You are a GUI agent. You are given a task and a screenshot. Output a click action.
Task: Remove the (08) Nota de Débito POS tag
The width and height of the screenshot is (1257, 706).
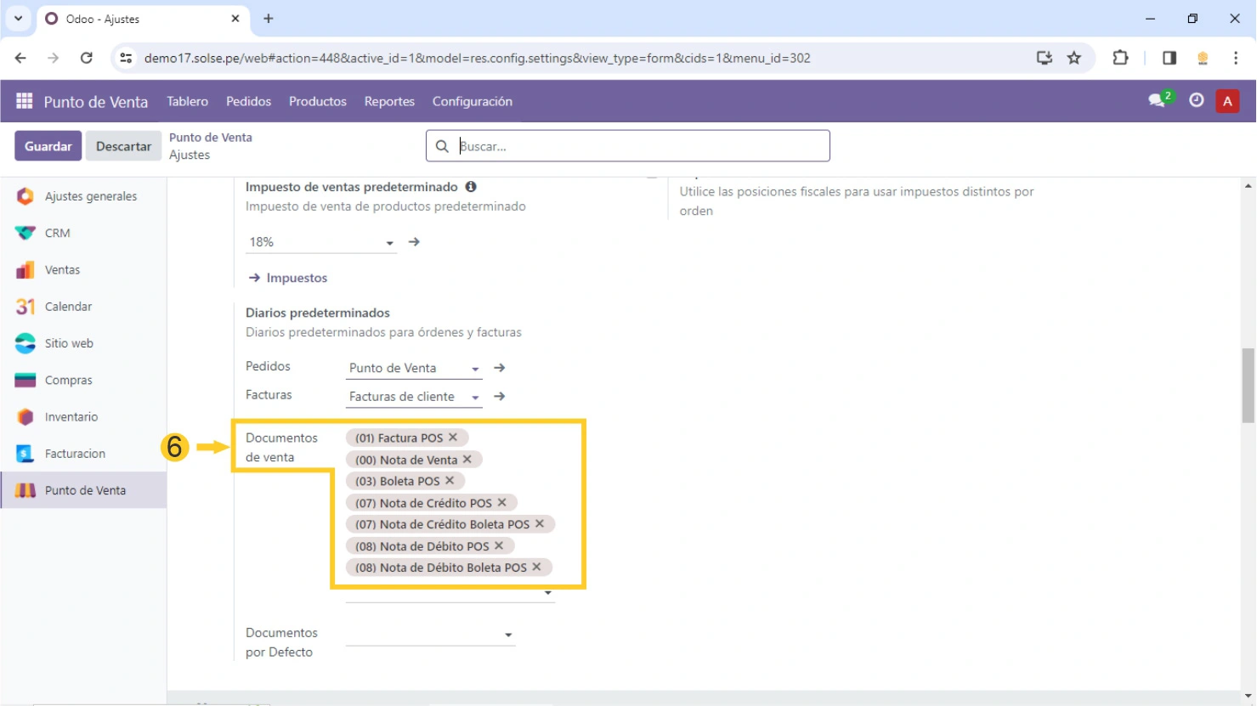(x=499, y=545)
